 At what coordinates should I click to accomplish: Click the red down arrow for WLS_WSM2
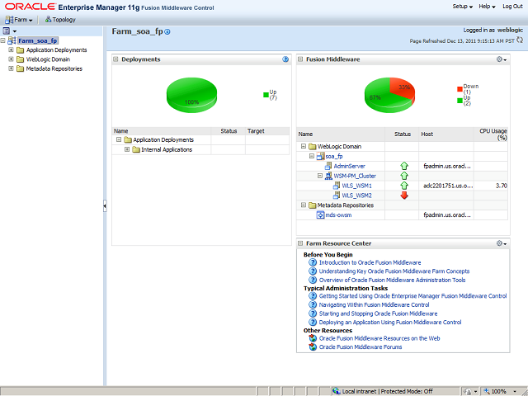pos(404,195)
